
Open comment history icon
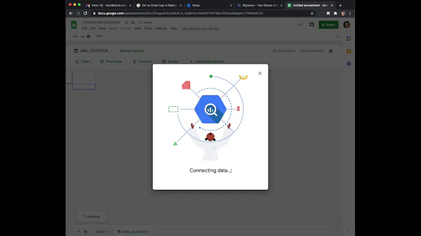pyautogui.click(x=312, y=25)
